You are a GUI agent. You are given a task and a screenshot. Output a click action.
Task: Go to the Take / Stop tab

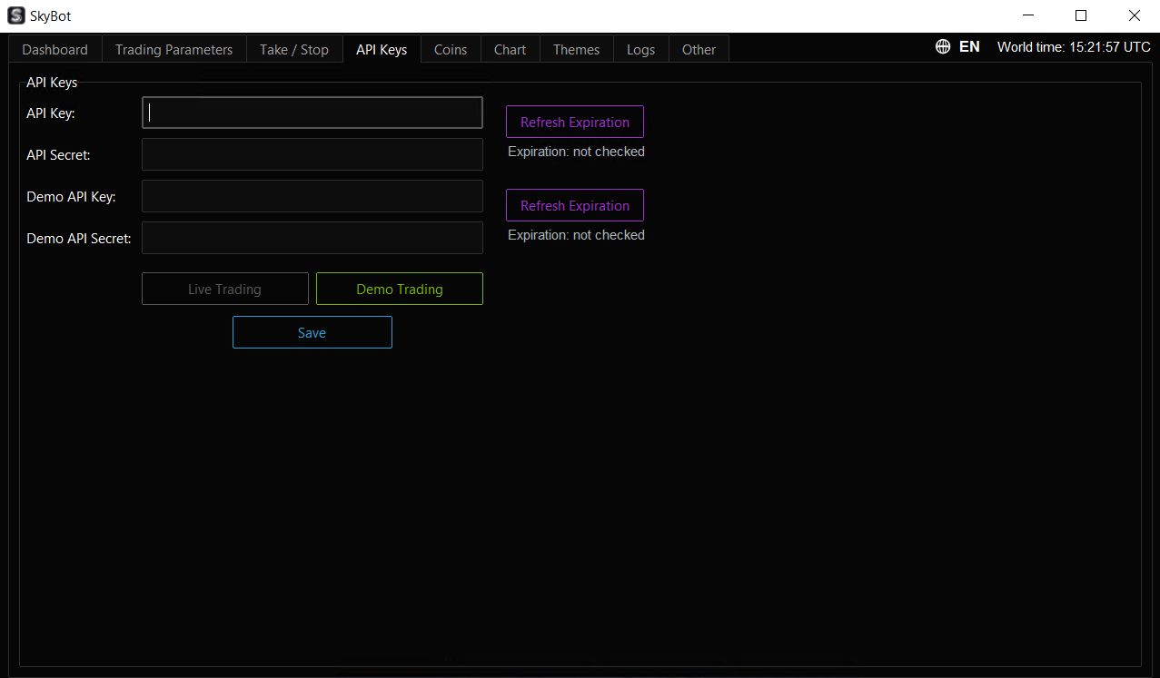click(294, 50)
